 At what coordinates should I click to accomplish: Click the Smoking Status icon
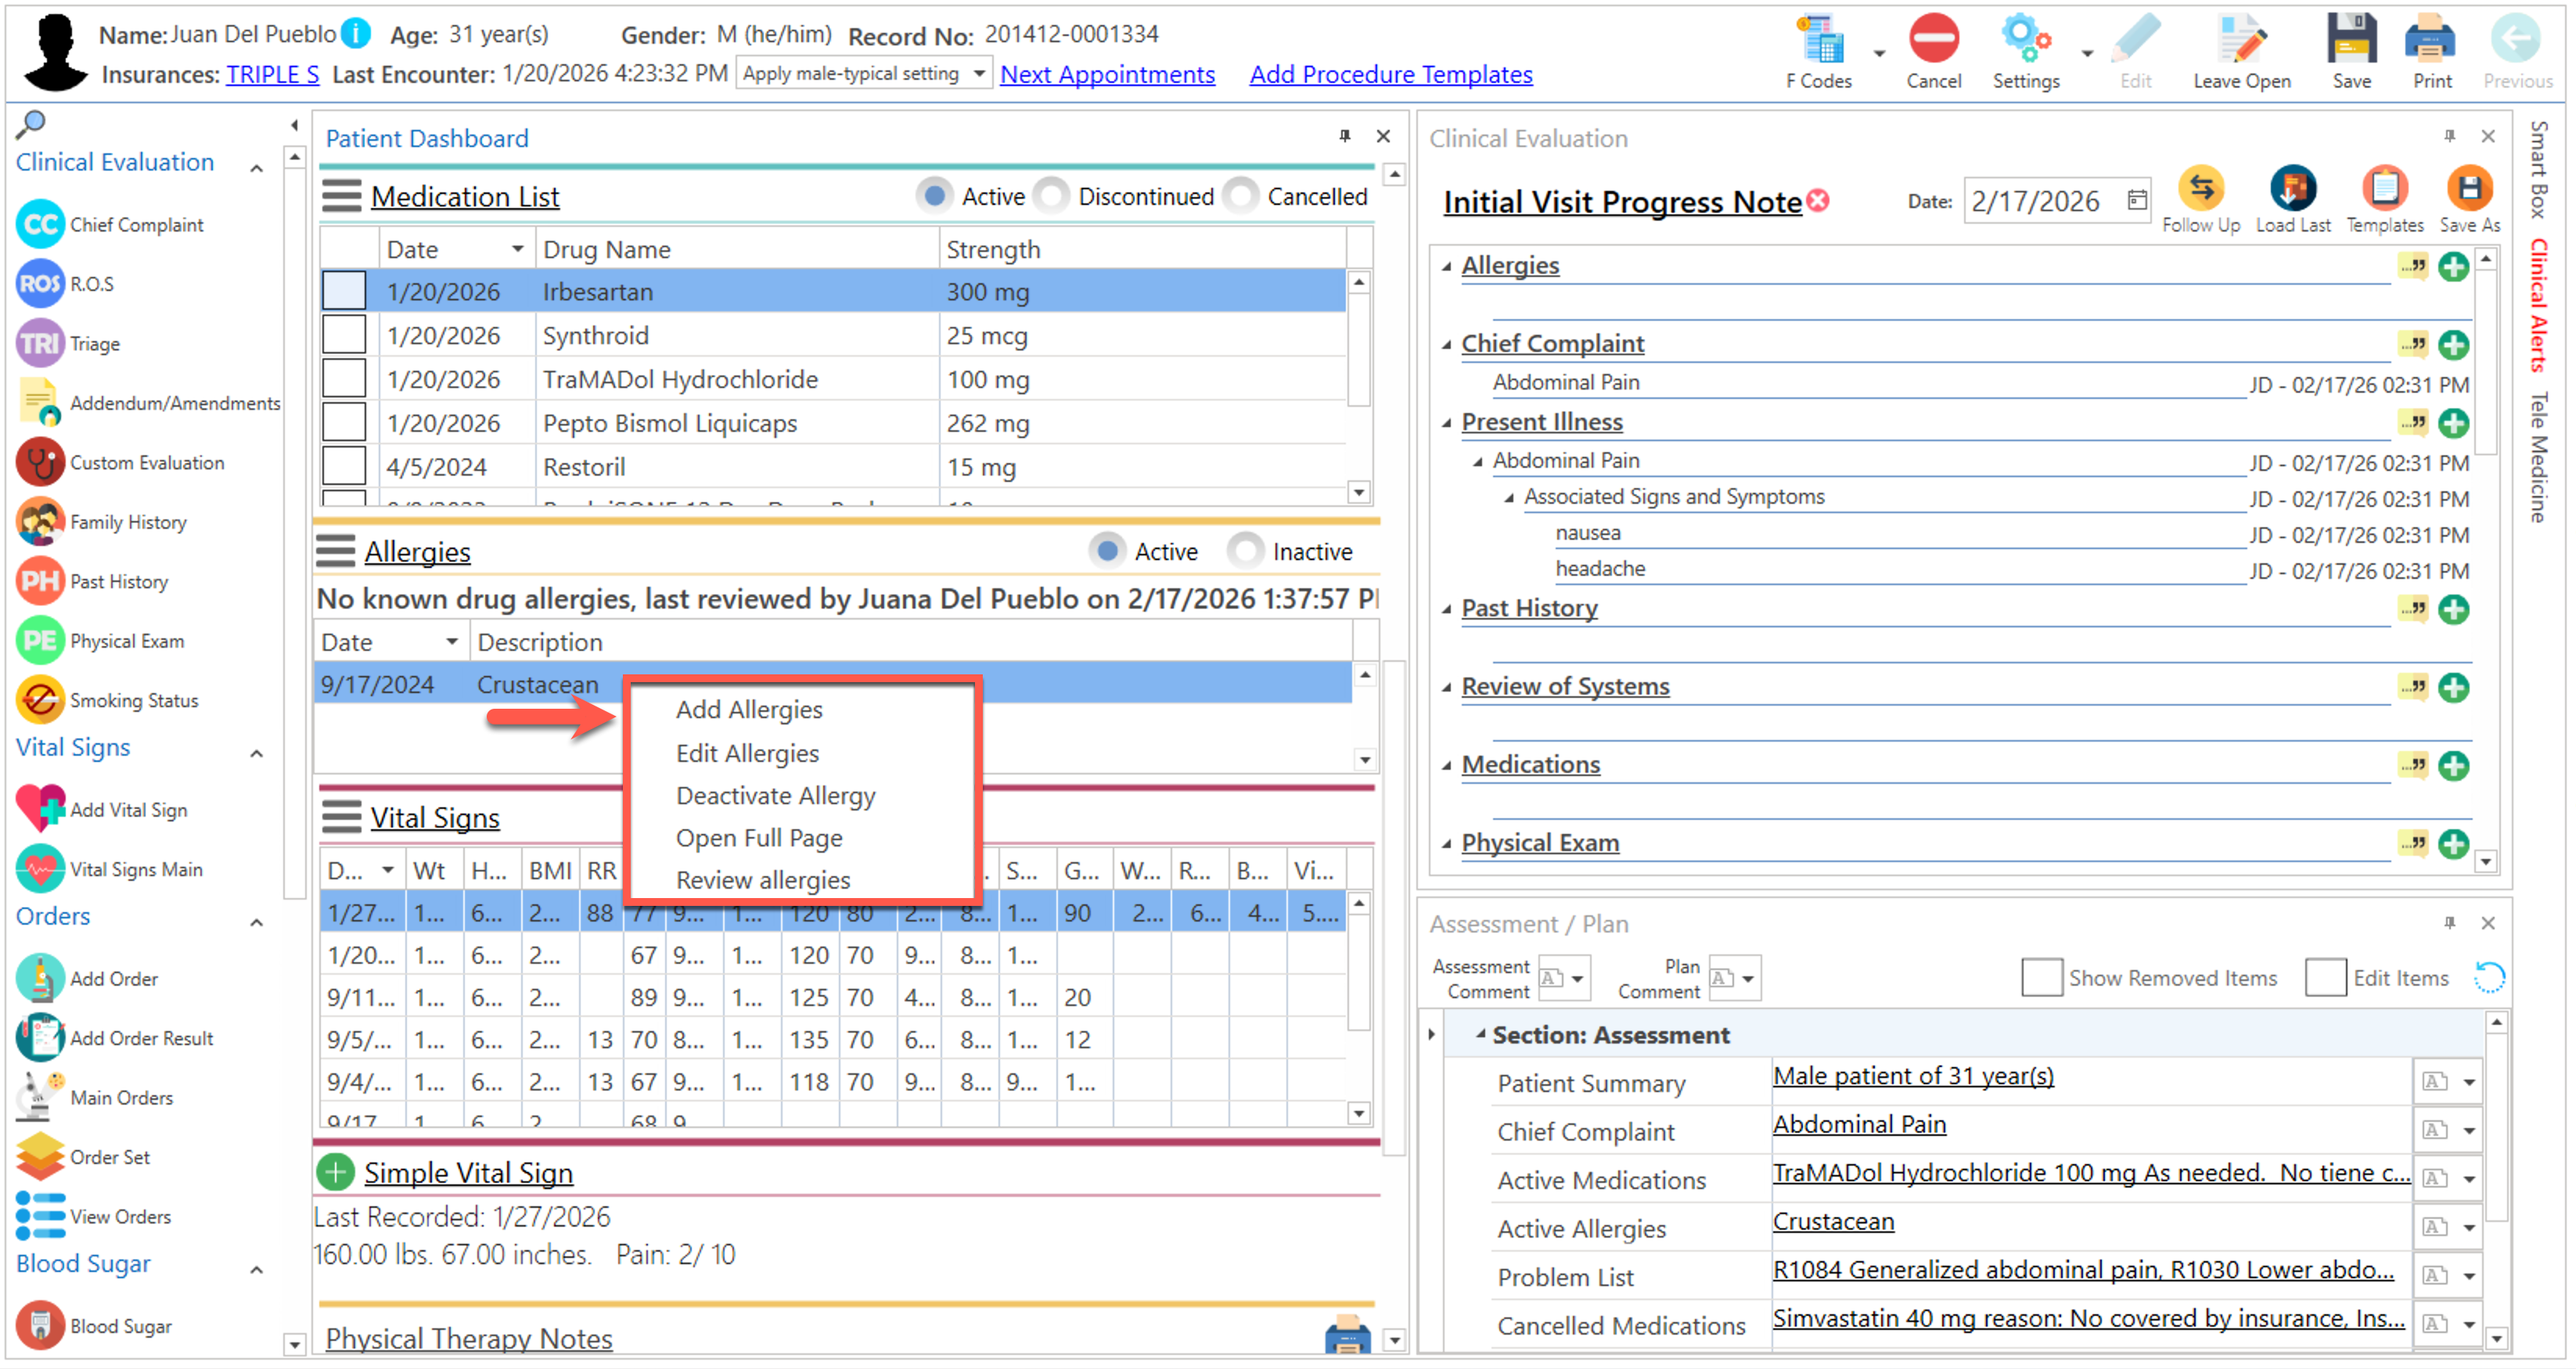(x=40, y=700)
